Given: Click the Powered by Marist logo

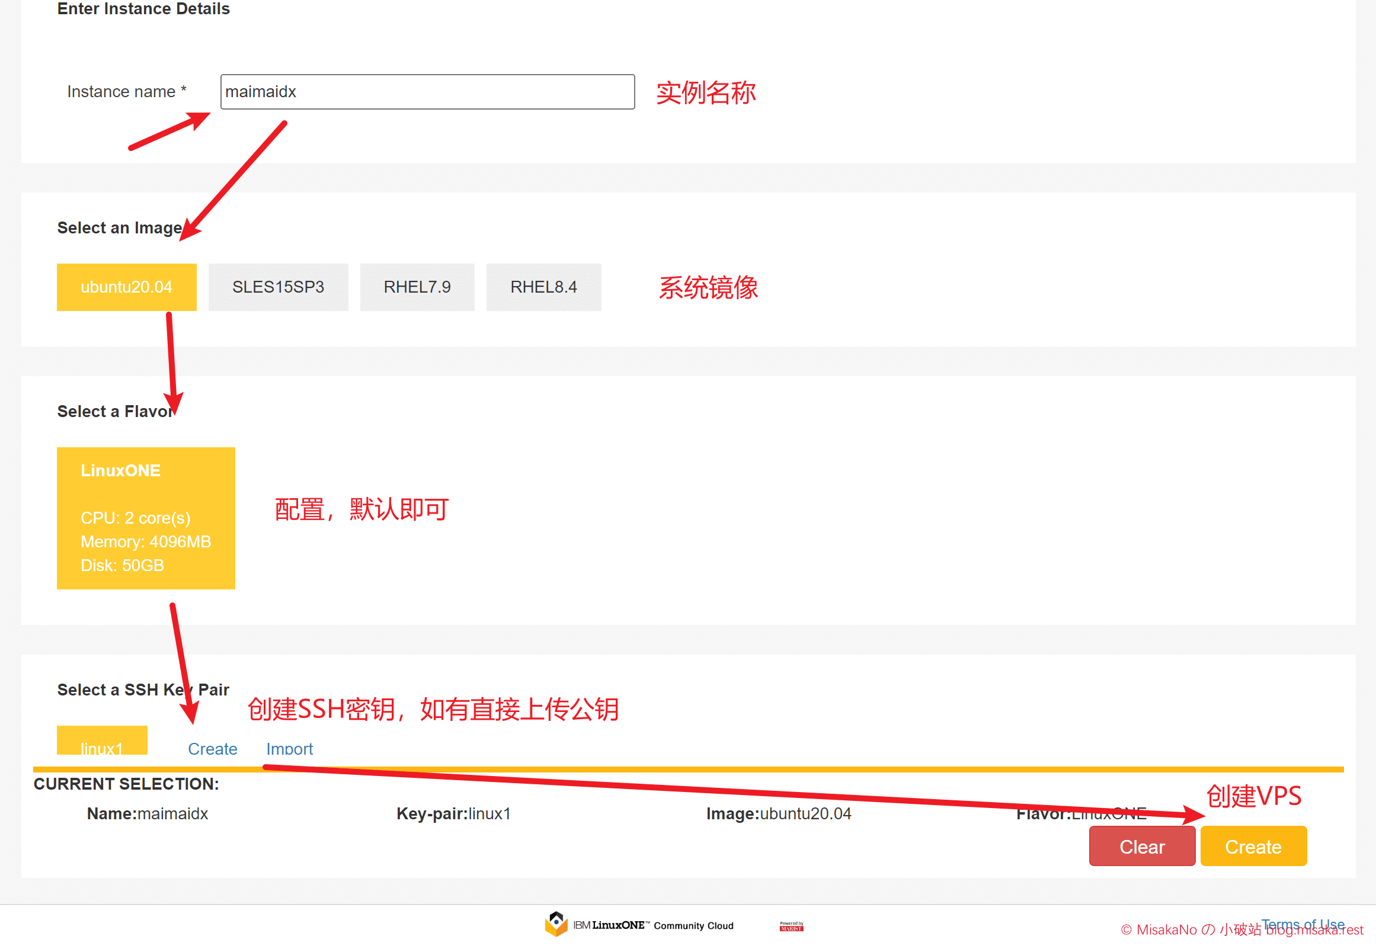Looking at the screenshot, I should click(x=791, y=926).
